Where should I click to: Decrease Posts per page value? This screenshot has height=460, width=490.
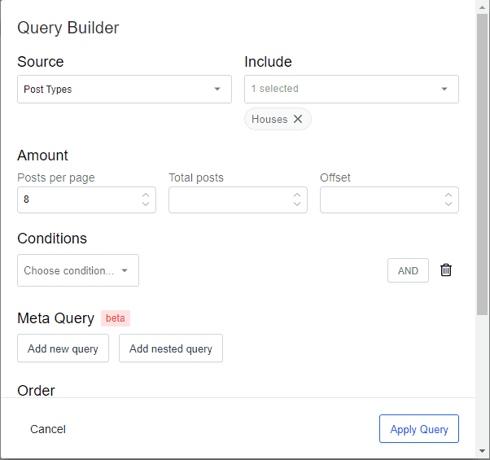(x=145, y=204)
